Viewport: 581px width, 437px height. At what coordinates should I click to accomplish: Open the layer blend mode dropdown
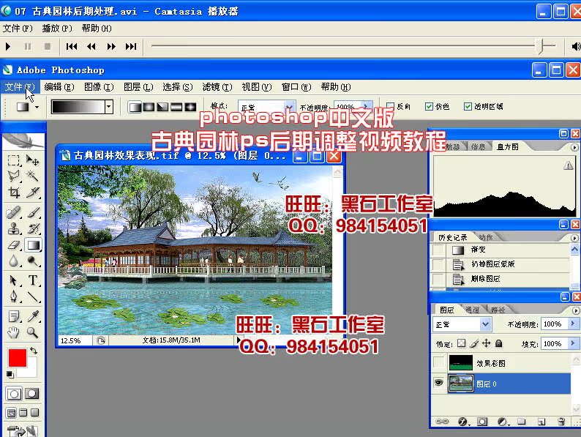click(x=485, y=324)
